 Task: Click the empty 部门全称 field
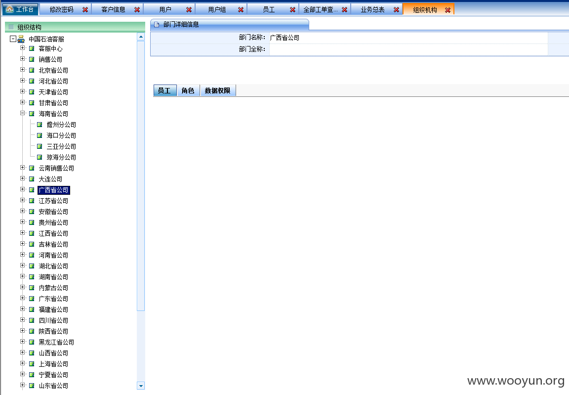click(x=408, y=49)
